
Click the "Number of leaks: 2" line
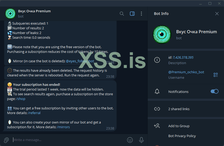click(27, 33)
